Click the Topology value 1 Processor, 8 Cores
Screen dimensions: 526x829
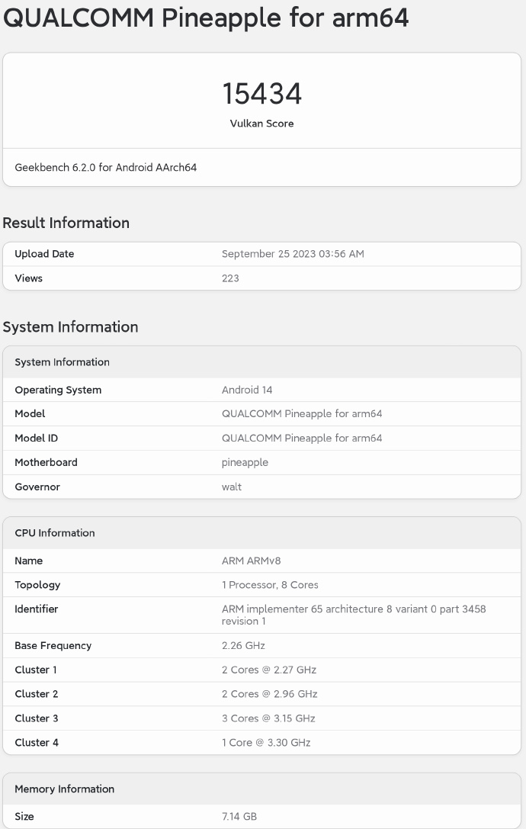click(270, 585)
